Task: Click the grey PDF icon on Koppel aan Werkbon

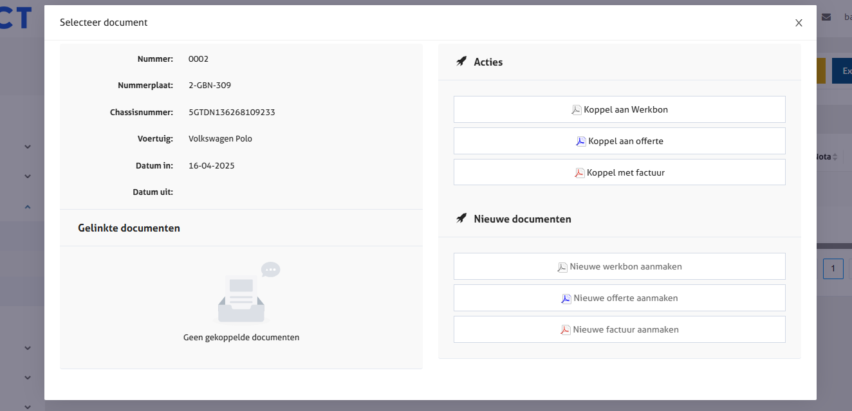Action: click(x=577, y=110)
